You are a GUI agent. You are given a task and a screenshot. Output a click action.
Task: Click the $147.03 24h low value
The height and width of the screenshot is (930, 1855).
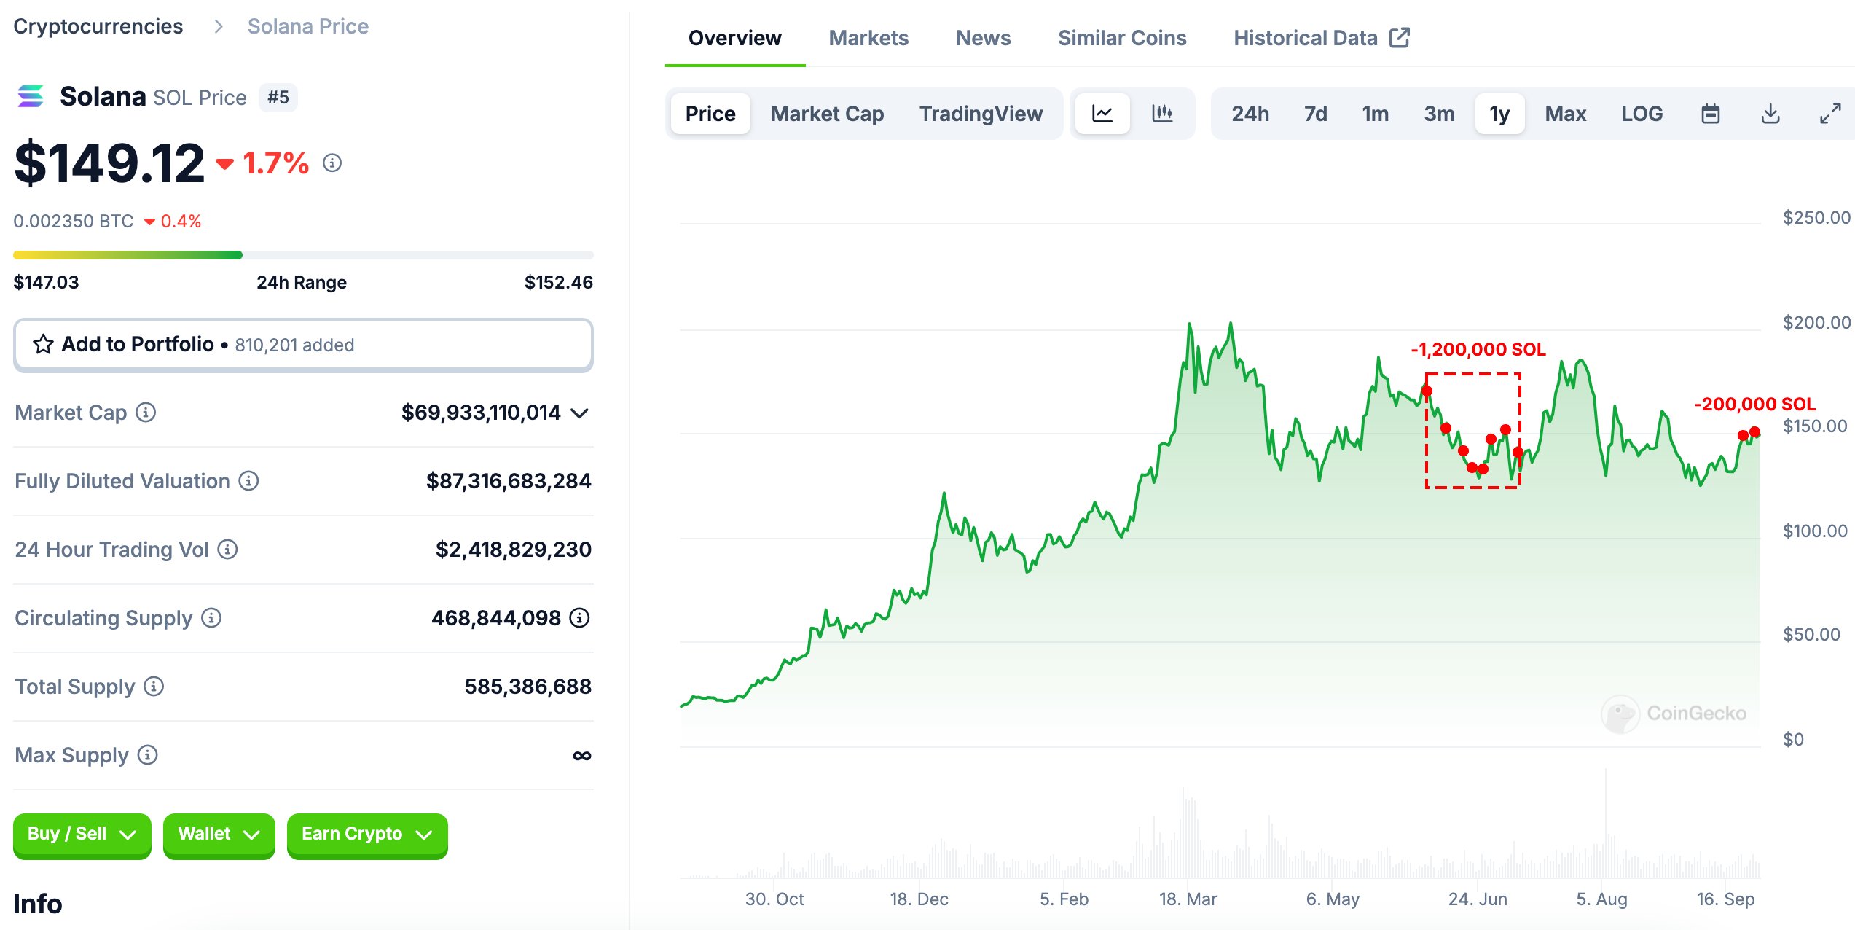click(46, 282)
